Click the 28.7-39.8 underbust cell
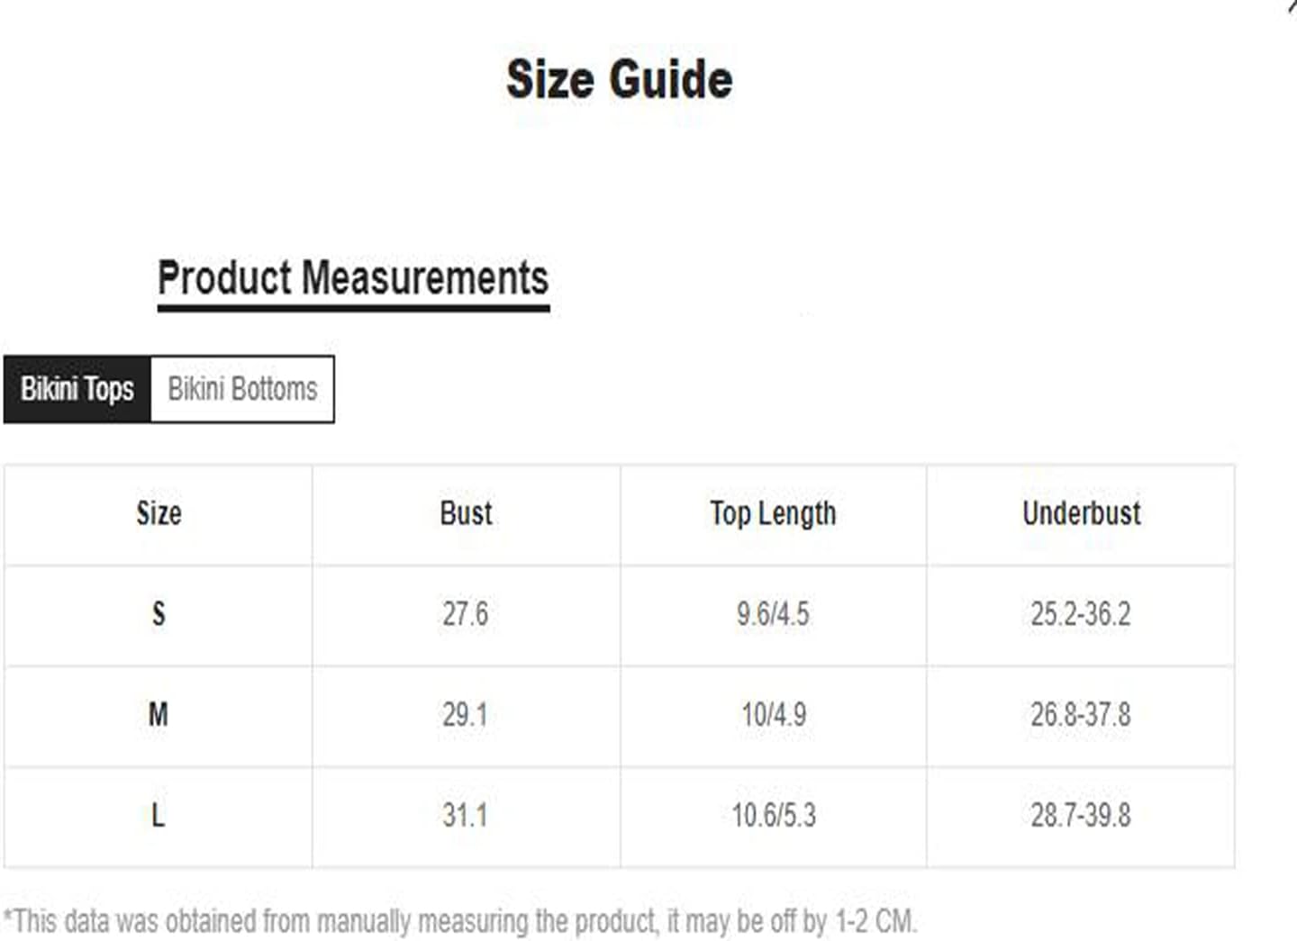This screenshot has height=941, width=1297. 1081,816
